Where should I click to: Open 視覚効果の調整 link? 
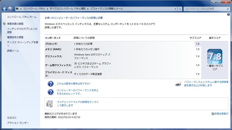click(x=15, y=24)
